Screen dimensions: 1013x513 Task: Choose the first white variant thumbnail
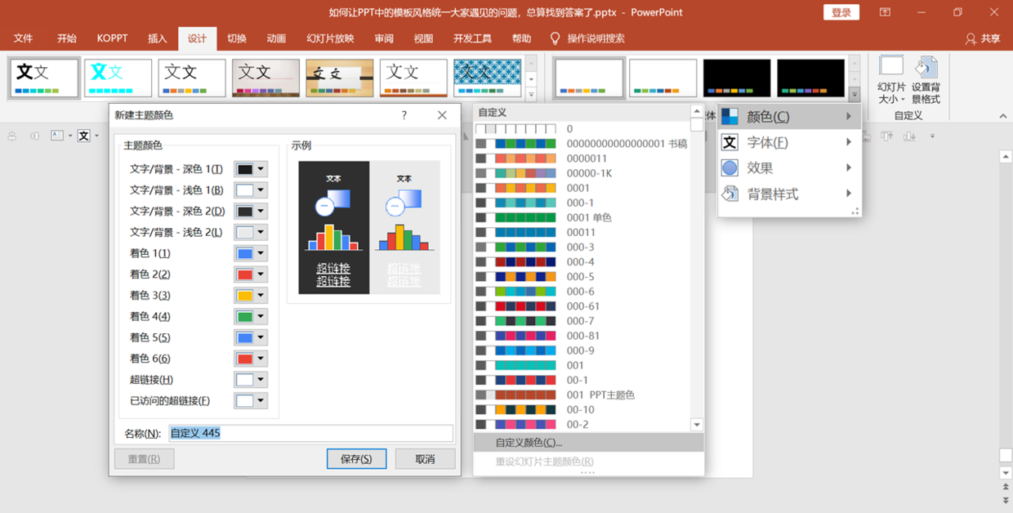[x=589, y=78]
